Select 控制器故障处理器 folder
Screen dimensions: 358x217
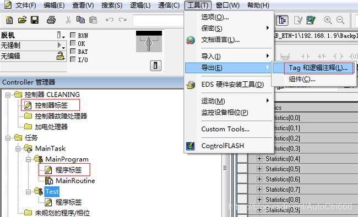(61, 116)
